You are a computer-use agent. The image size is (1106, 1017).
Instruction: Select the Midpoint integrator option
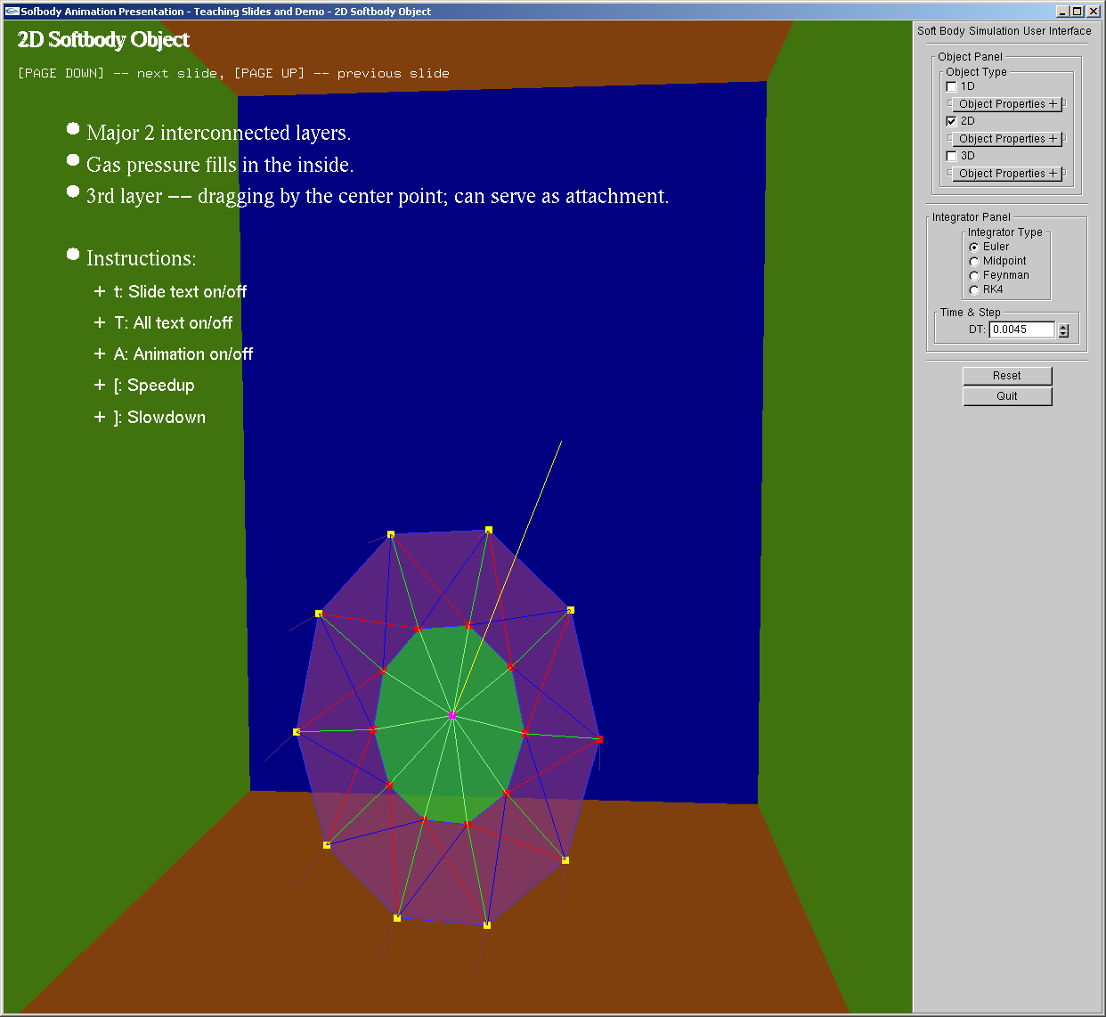point(974,261)
